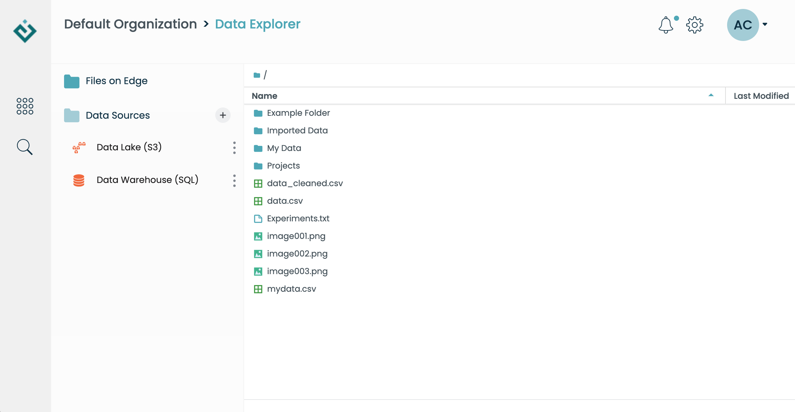Click image003.png picture icon
This screenshot has height=412, width=795.
pyautogui.click(x=258, y=272)
